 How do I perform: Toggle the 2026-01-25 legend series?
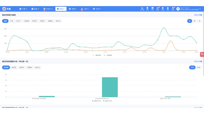pyautogui.click(x=97, y=101)
